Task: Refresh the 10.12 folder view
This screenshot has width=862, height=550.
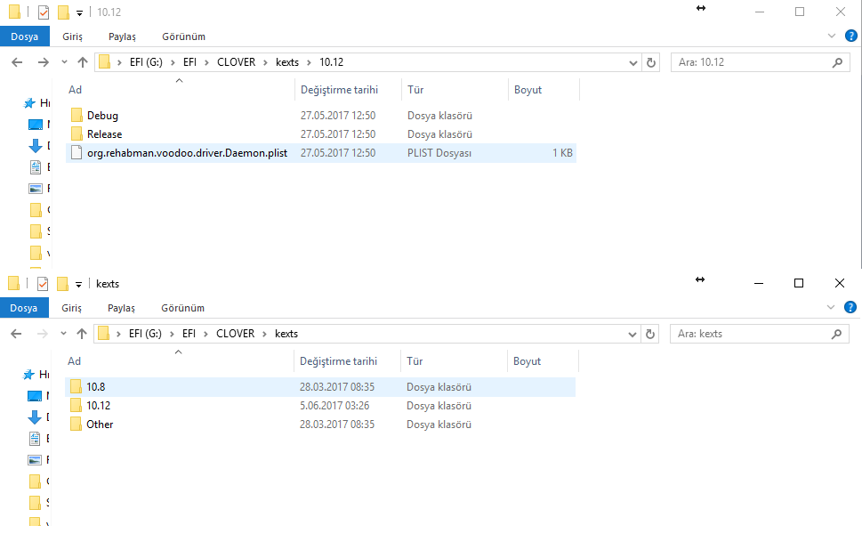Action: click(651, 62)
